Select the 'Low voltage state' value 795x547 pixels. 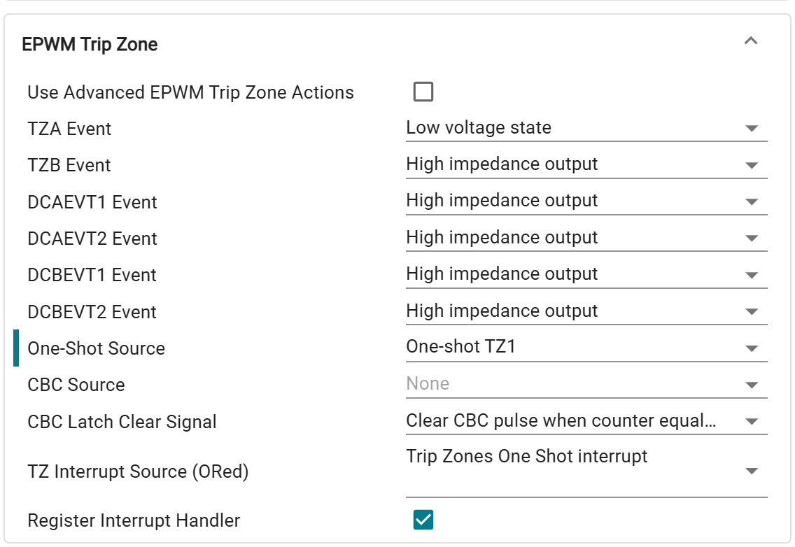pos(479,128)
